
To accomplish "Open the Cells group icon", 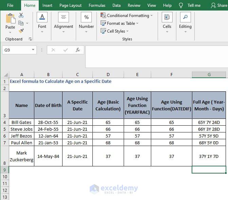I will point(167,17).
